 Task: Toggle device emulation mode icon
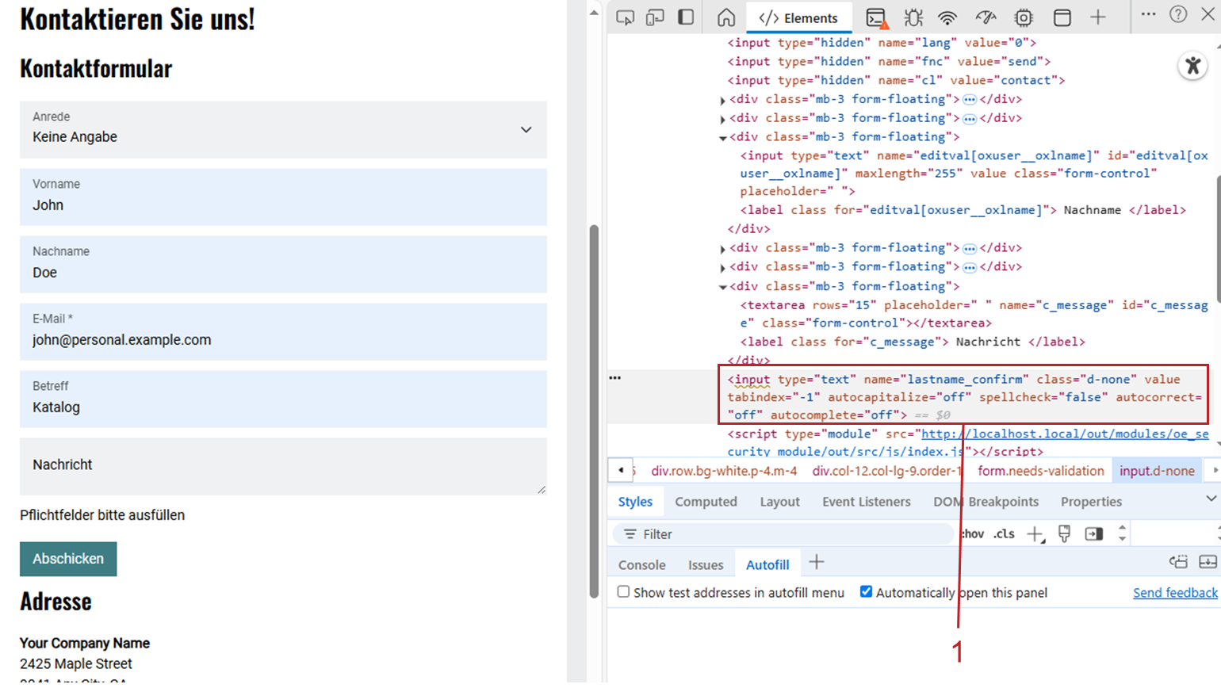coord(655,17)
